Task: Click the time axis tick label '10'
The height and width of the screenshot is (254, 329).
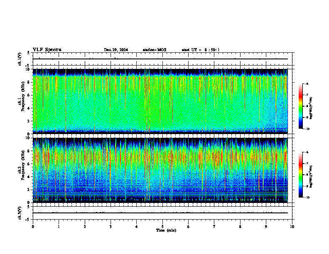Action: [x=292, y=227]
